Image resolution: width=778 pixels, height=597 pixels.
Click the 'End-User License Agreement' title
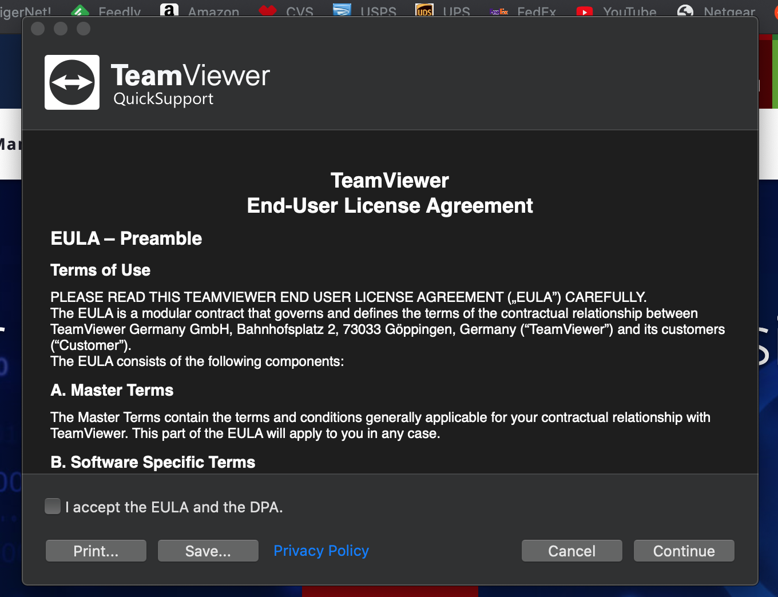point(390,205)
